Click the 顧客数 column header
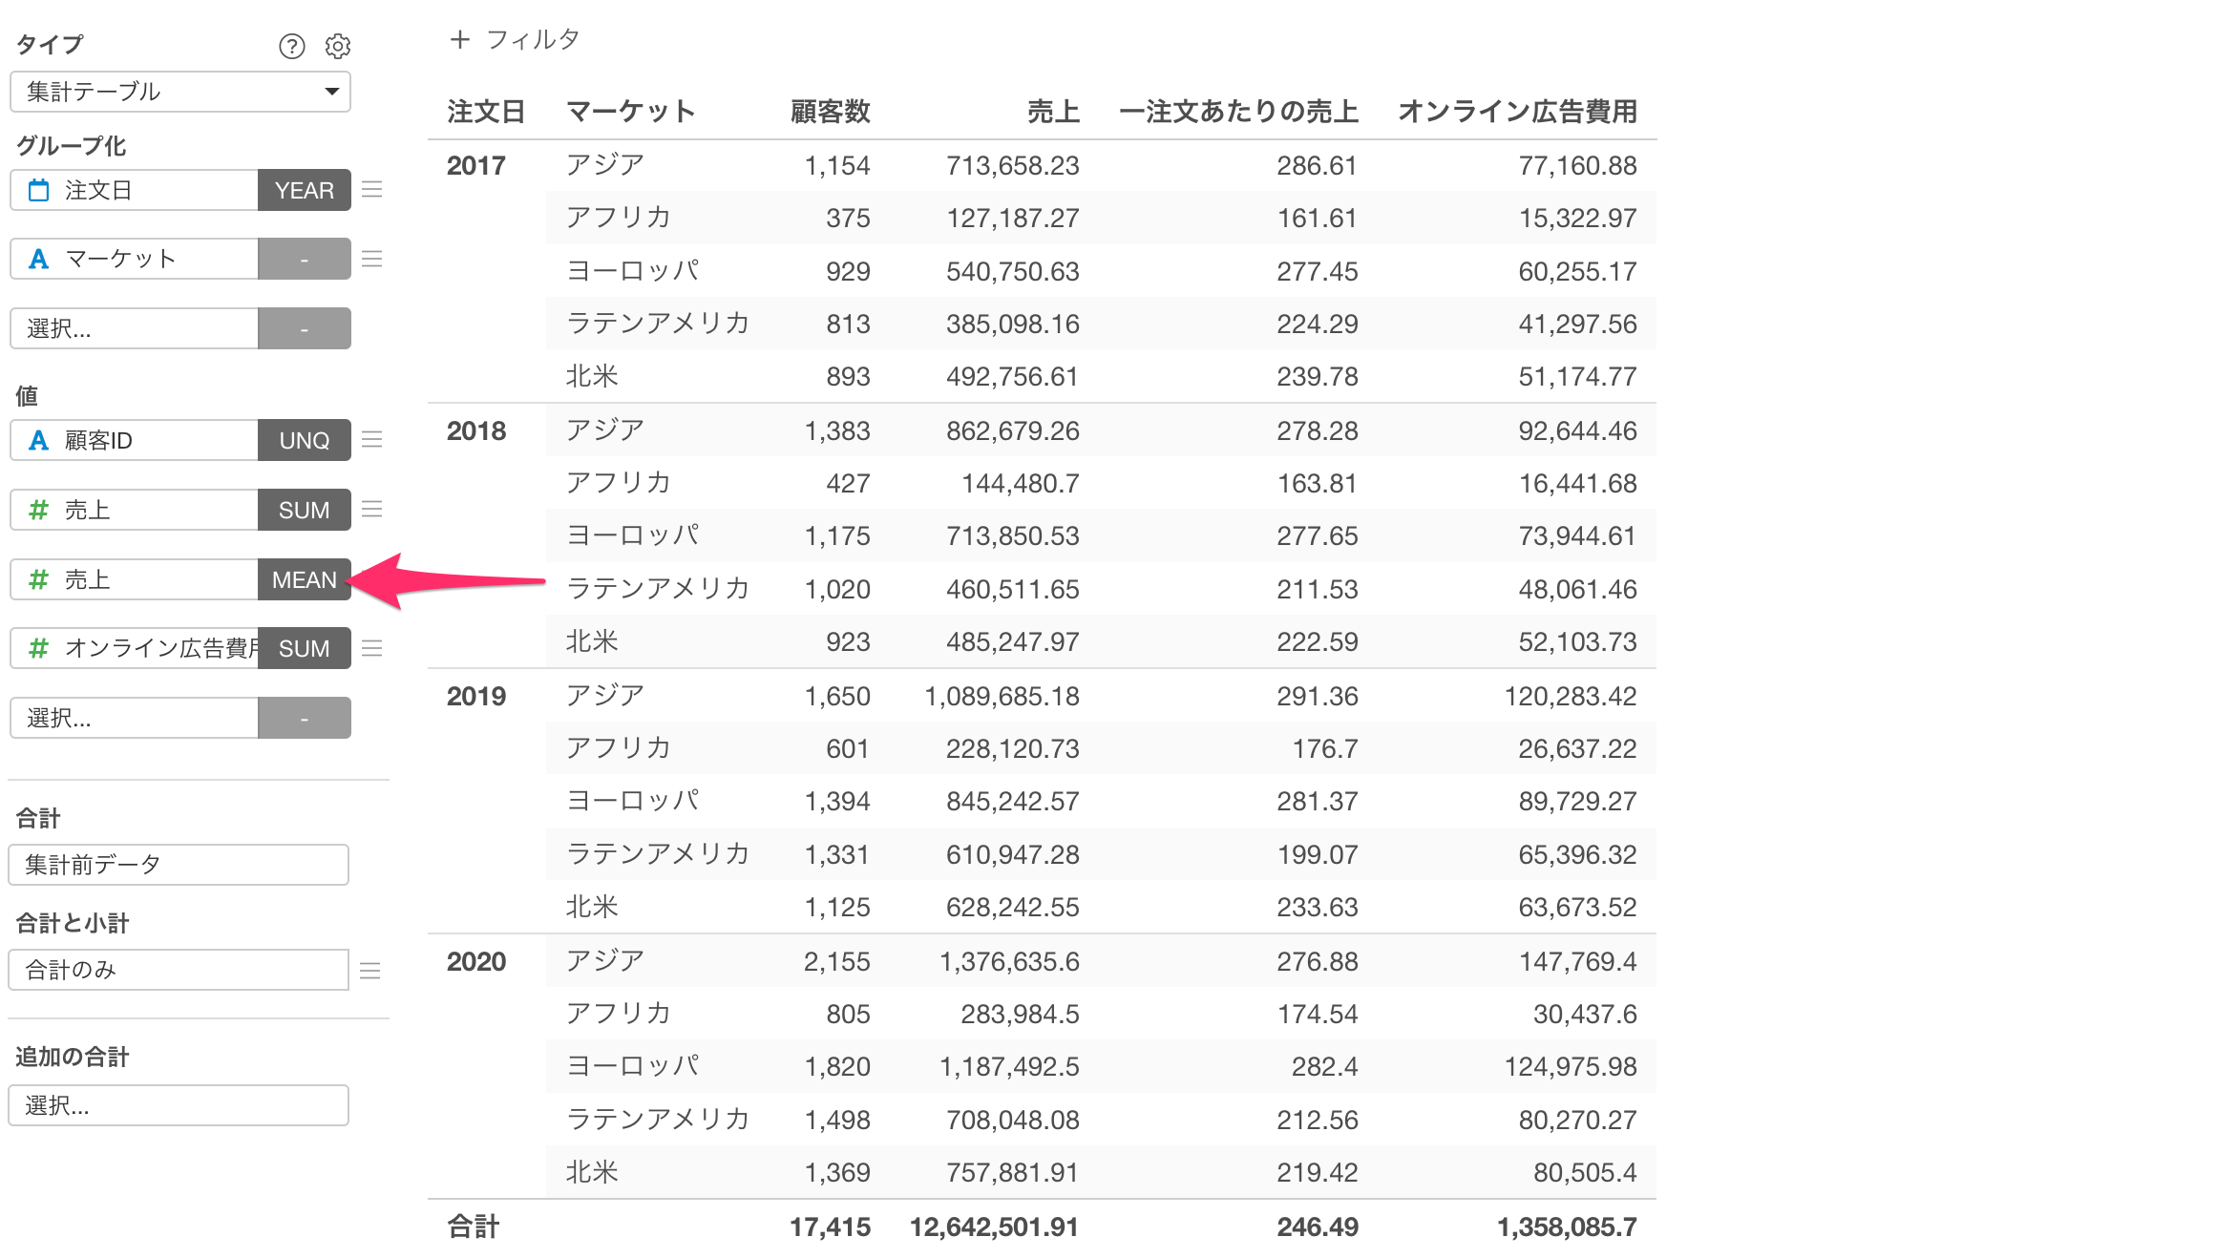 (830, 112)
